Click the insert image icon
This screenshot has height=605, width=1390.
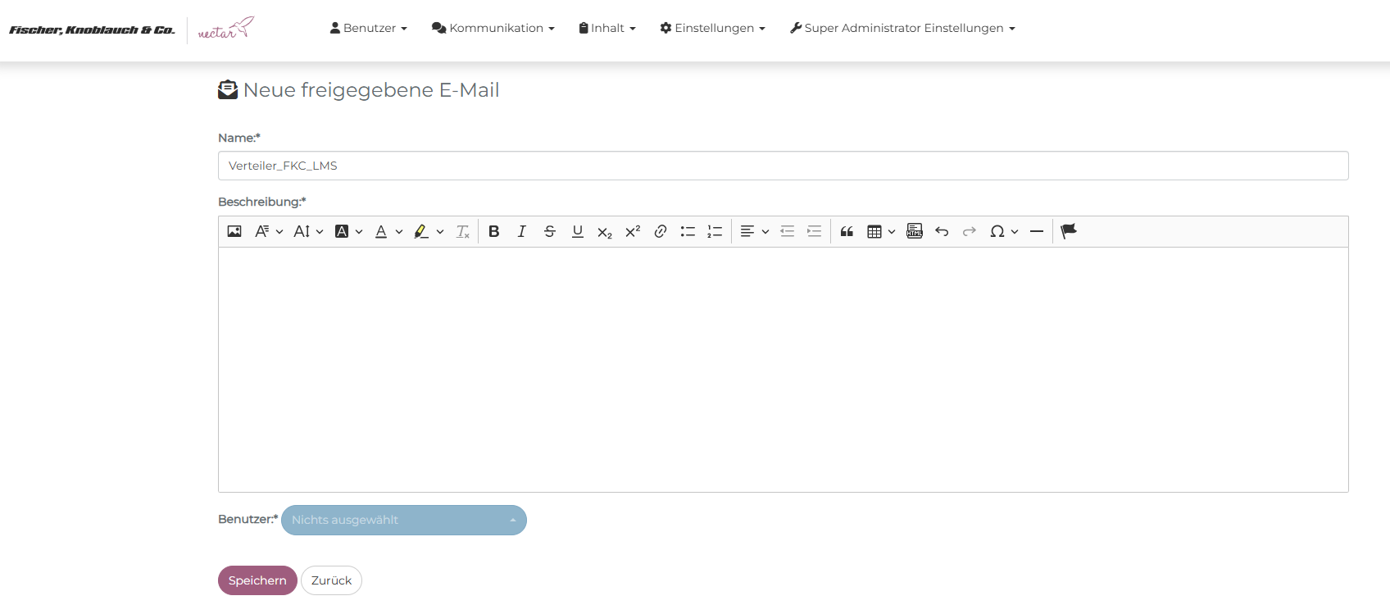pyautogui.click(x=234, y=232)
